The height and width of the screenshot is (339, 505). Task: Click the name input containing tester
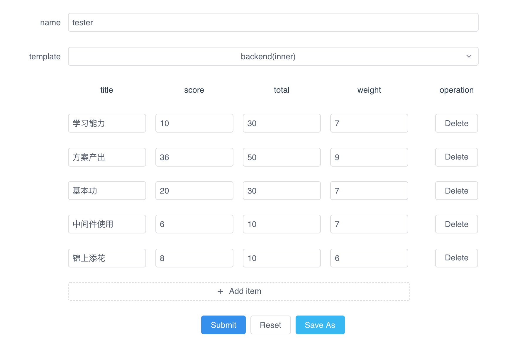coord(273,22)
